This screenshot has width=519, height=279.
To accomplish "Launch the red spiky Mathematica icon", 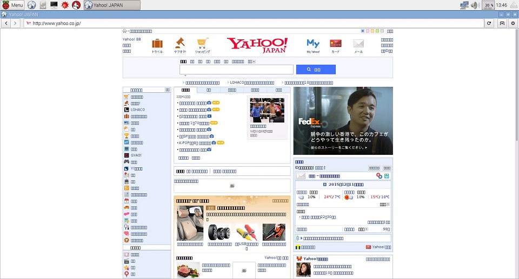I will [x=65, y=5].
